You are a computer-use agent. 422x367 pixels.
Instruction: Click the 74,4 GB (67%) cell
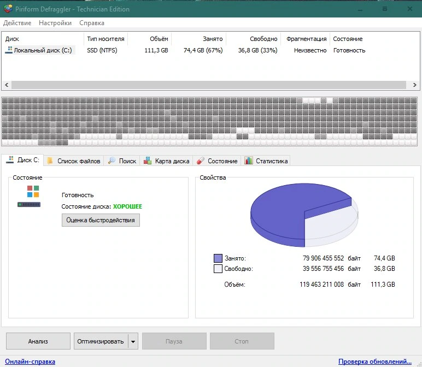coord(203,50)
